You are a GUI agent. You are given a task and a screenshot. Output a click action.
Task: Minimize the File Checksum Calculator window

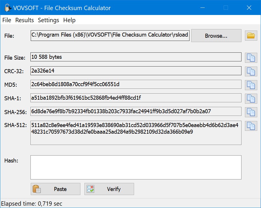tap(203, 8)
